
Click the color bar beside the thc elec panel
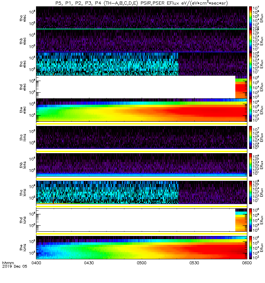pyautogui.click(x=251, y=64)
